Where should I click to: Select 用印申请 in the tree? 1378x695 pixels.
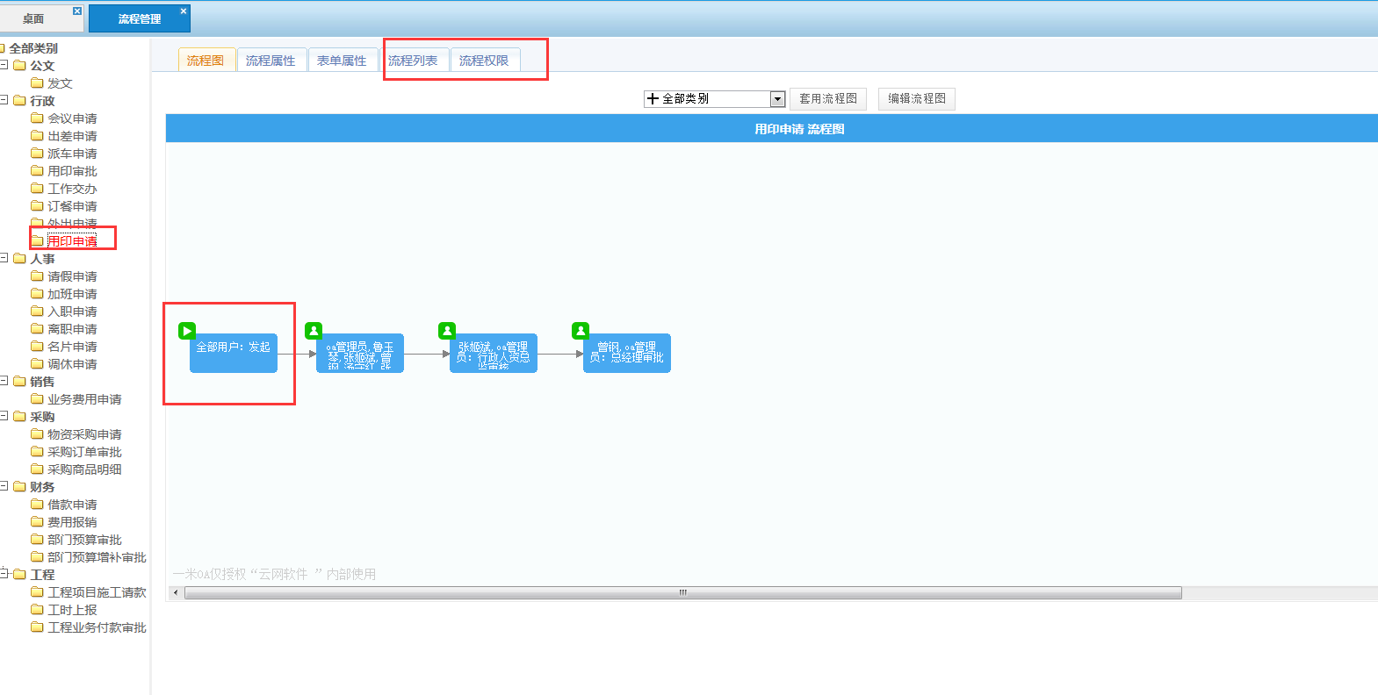[72, 241]
